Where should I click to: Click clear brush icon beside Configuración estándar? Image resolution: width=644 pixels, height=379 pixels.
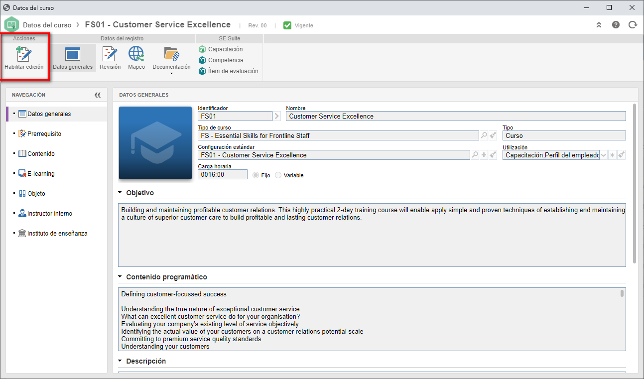(493, 155)
